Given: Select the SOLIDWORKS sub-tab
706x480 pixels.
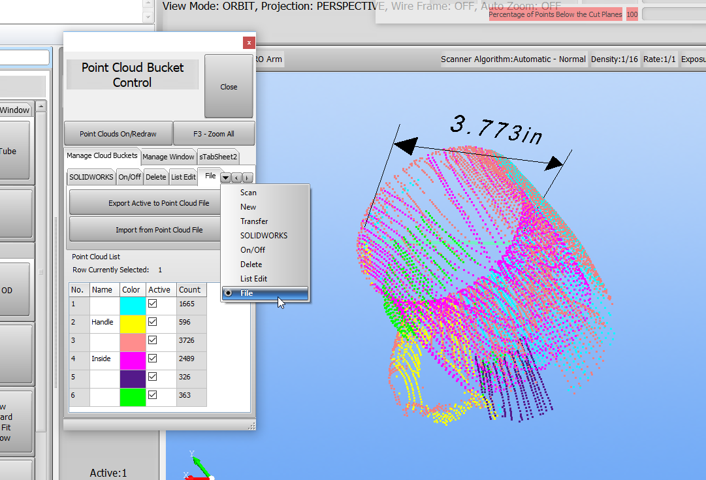Looking at the screenshot, I should point(91,177).
